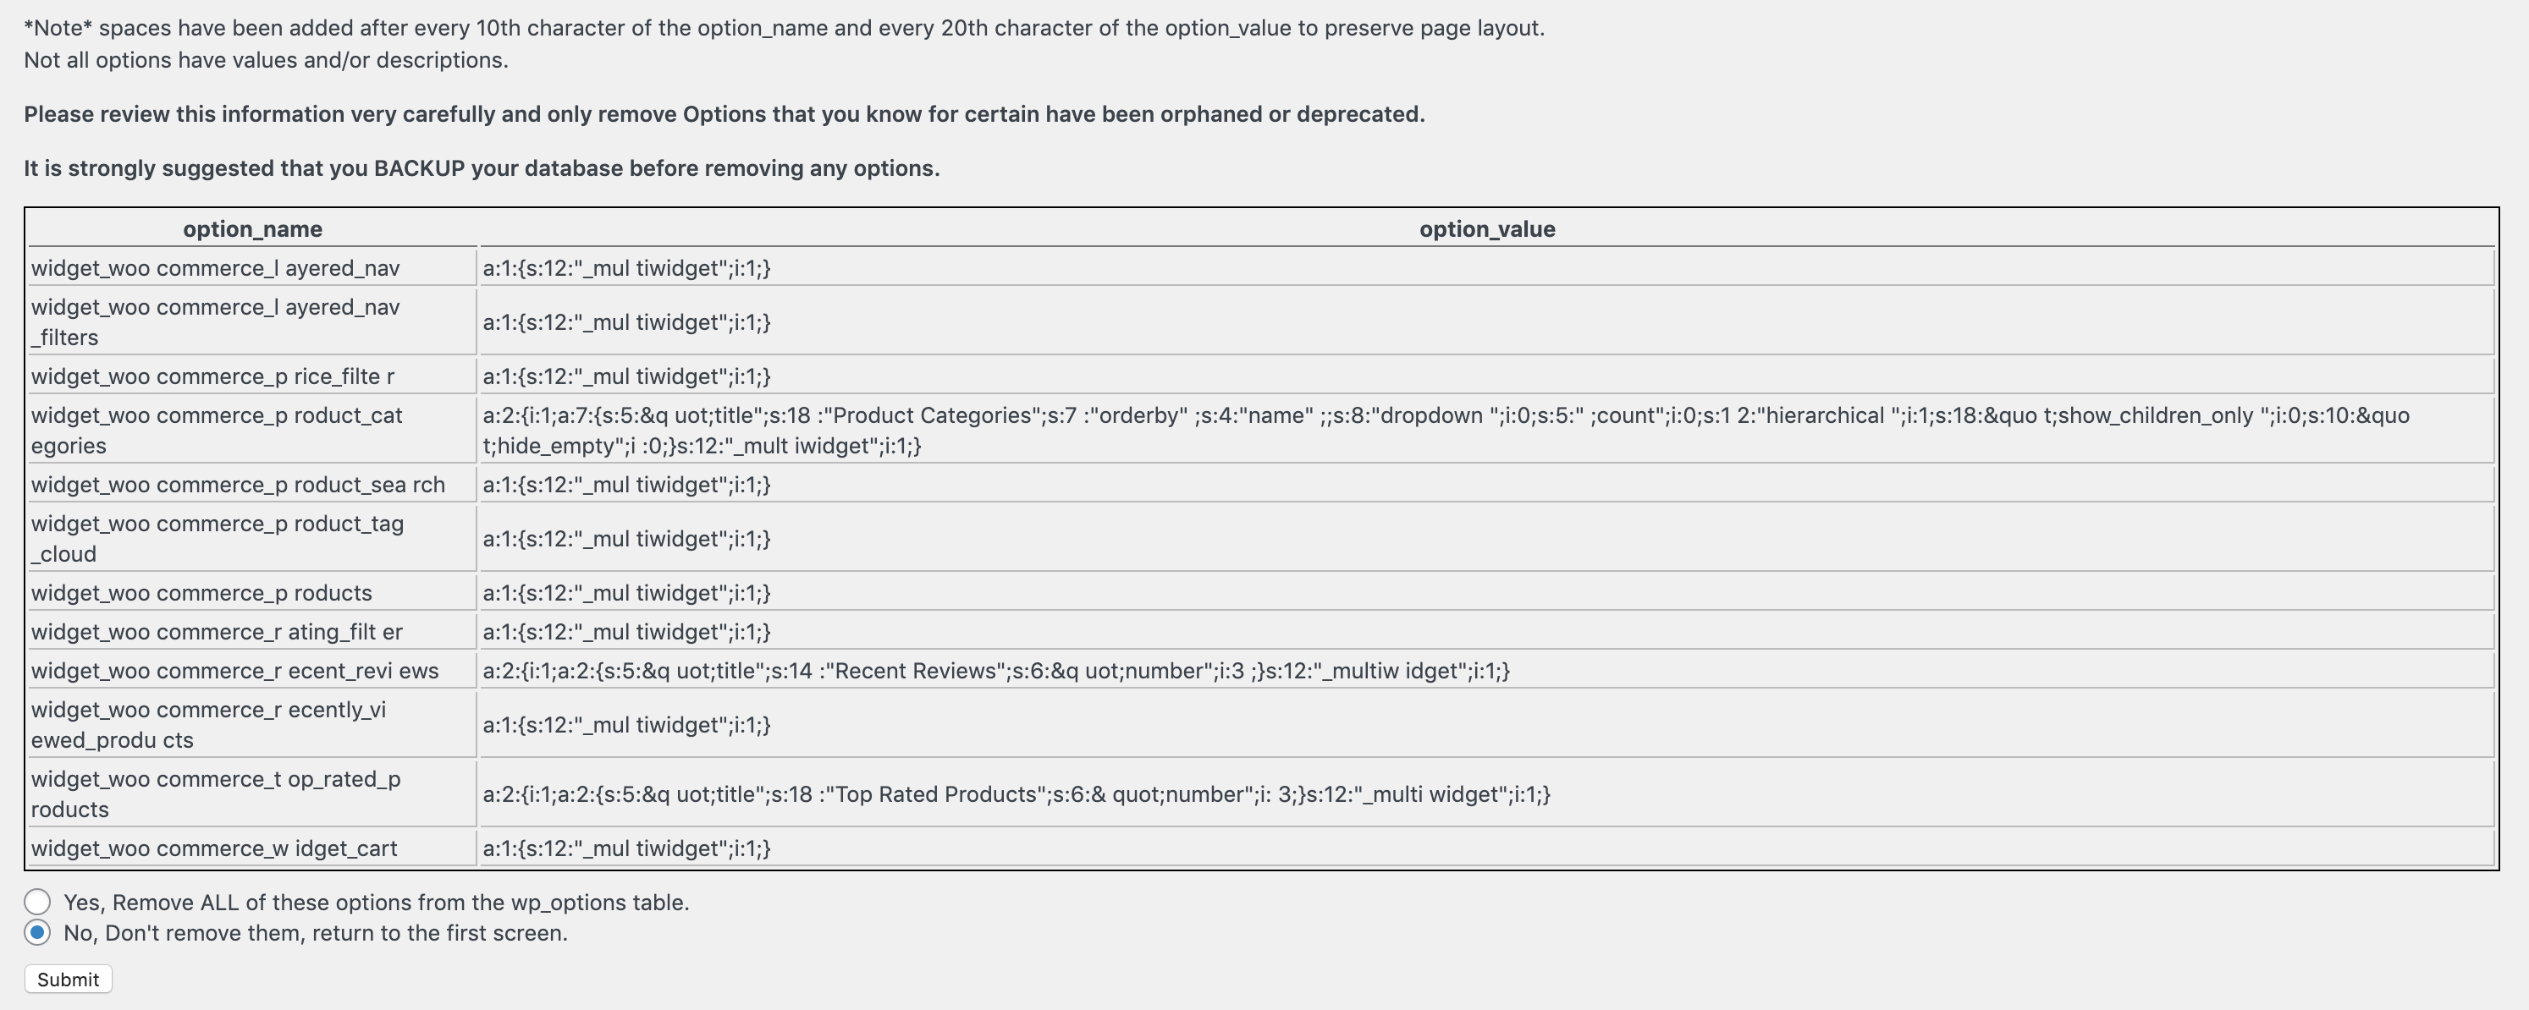Click the product_categories option name cell
2529x1010 pixels.
(x=217, y=430)
